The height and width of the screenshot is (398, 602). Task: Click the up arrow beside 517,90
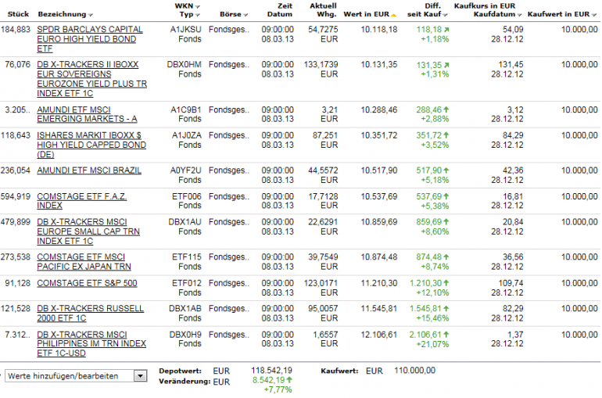pos(446,170)
